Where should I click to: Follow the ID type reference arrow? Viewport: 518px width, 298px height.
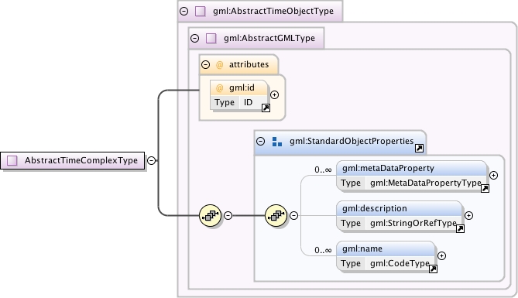point(266,108)
